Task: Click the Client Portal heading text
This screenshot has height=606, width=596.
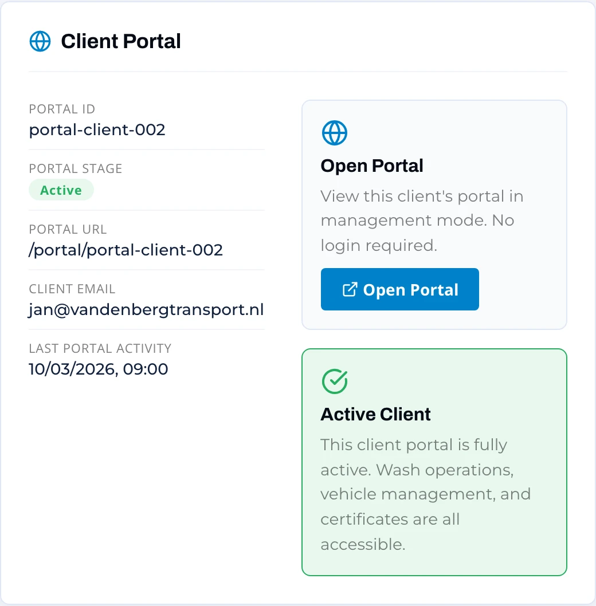Action: click(x=121, y=41)
